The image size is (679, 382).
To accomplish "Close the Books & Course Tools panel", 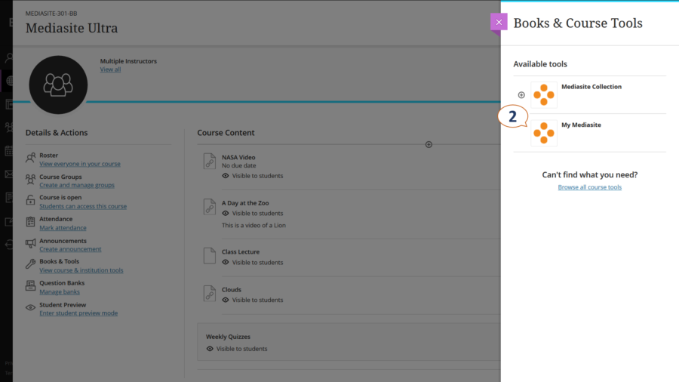I will 499,22.
